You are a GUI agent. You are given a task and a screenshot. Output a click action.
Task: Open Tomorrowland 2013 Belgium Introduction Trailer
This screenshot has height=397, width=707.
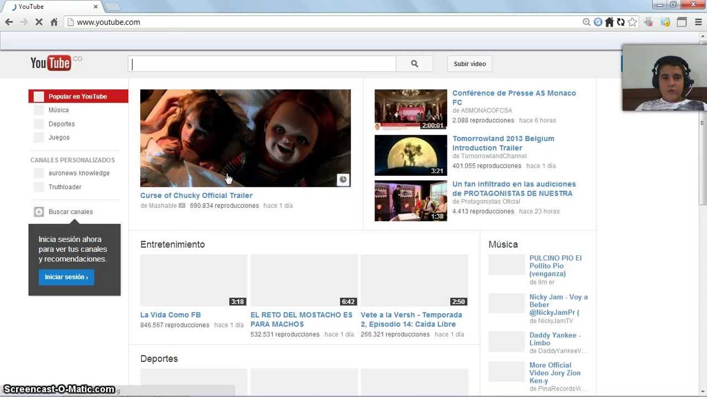[503, 143]
